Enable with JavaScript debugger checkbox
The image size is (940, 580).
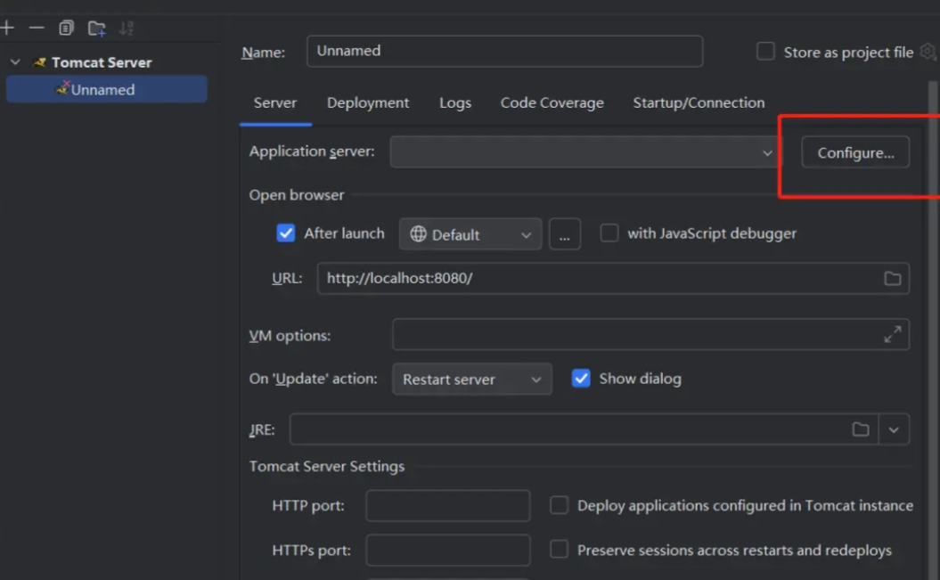point(609,233)
